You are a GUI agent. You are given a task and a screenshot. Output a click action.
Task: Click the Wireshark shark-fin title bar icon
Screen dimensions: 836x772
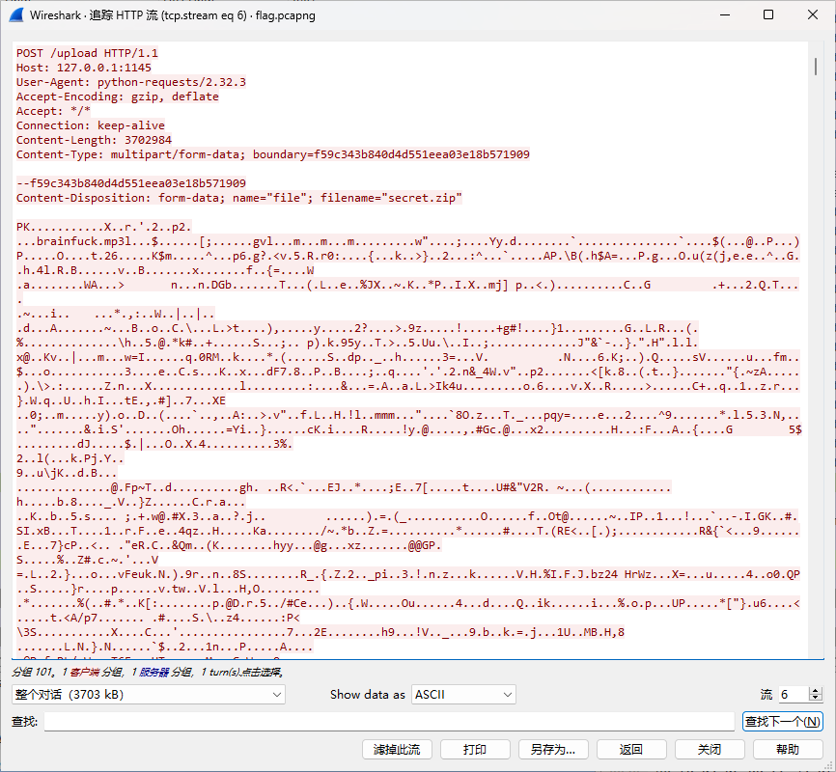pos(16,15)
